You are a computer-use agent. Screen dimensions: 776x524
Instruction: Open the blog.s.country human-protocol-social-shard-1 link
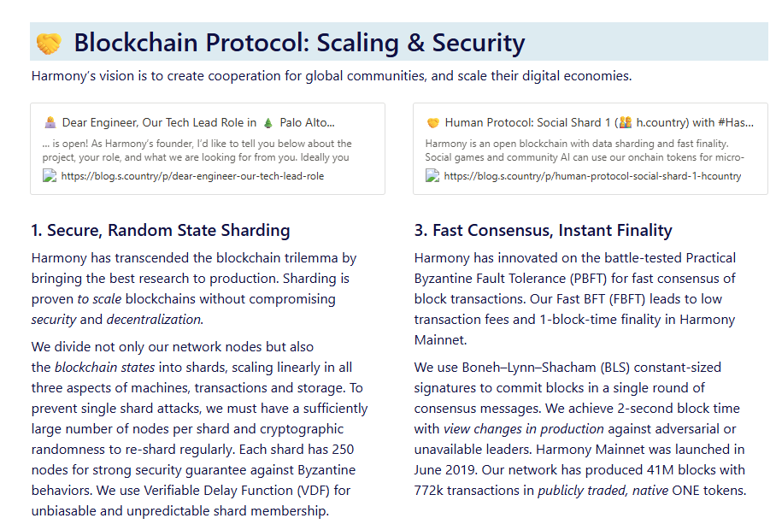pyautogui.click(x=592, y=176)
